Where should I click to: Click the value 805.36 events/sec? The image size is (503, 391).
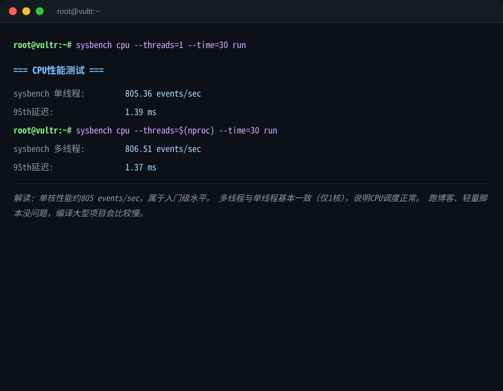click(x=163, y=94)
